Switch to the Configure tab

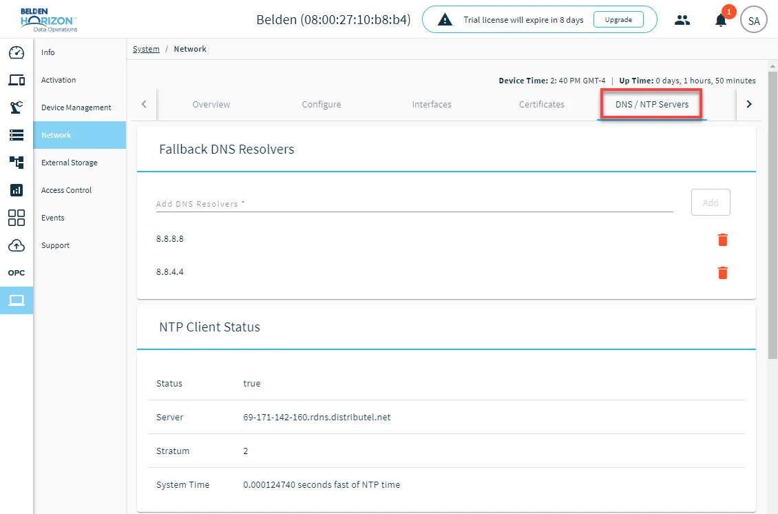pyautogui.click(x=322, y=104)
